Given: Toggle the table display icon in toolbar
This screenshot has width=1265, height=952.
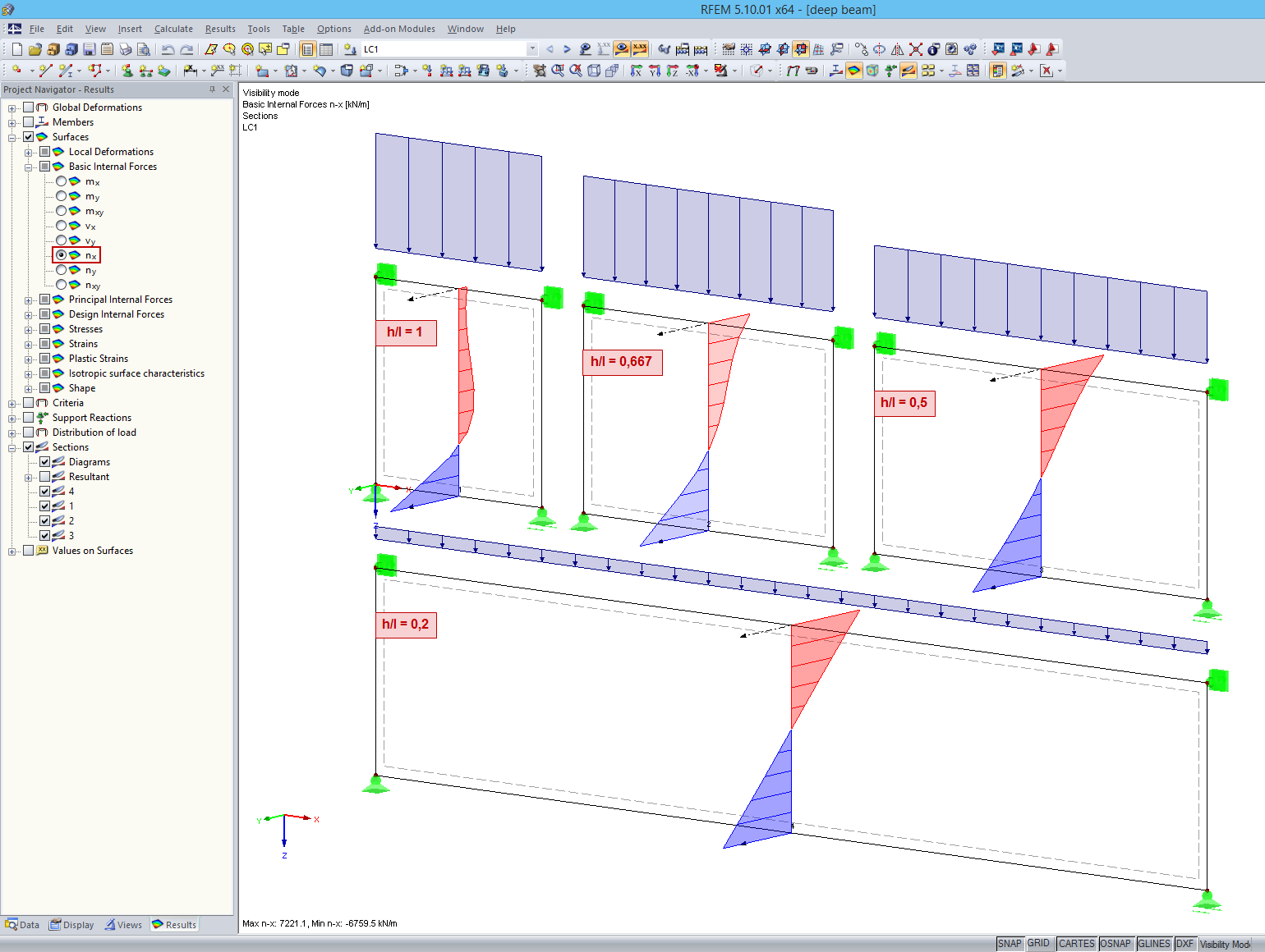Looking at the screenshot, I should (x=326, y=49).
